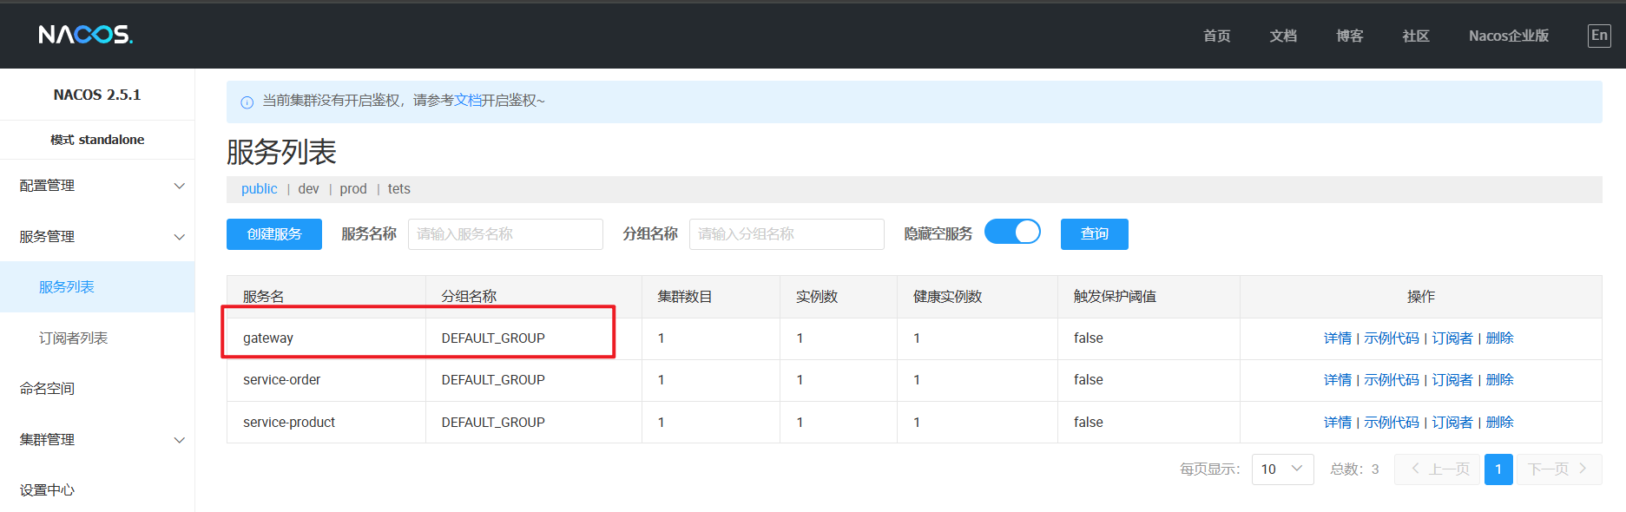The width and height of the screenshot is (1626, 512).
Task: Click DEFAULT_GROUP in the service-product row
Action: click(493, 423)
